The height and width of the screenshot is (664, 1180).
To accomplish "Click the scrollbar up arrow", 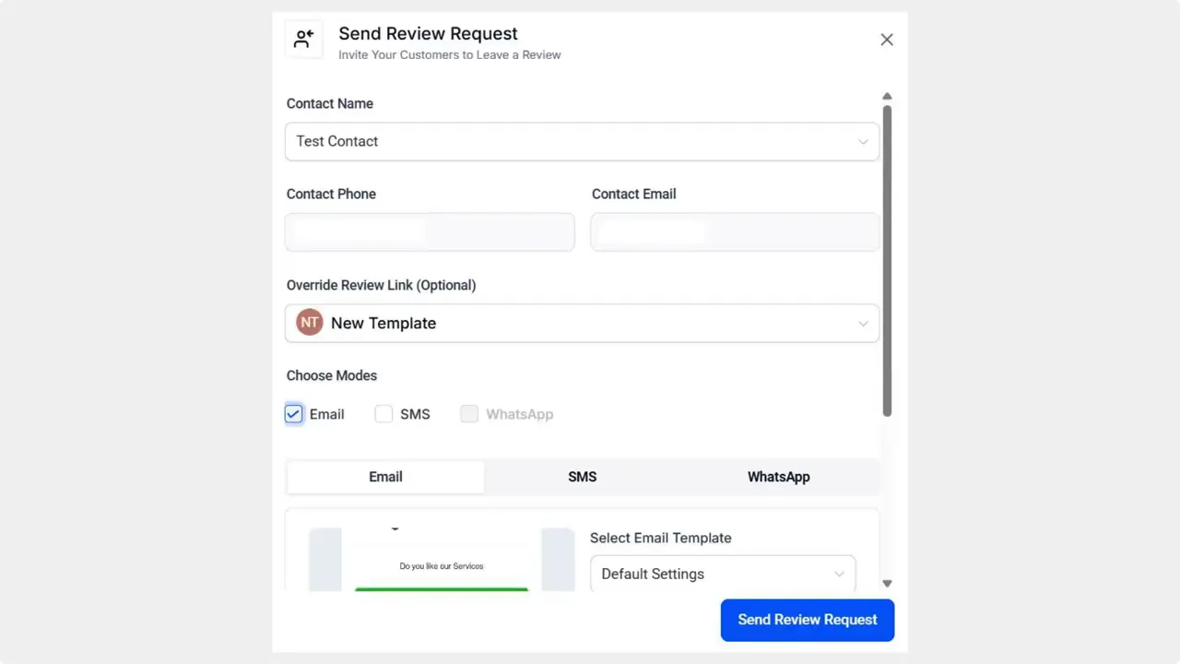I will (x=886, y=96).
